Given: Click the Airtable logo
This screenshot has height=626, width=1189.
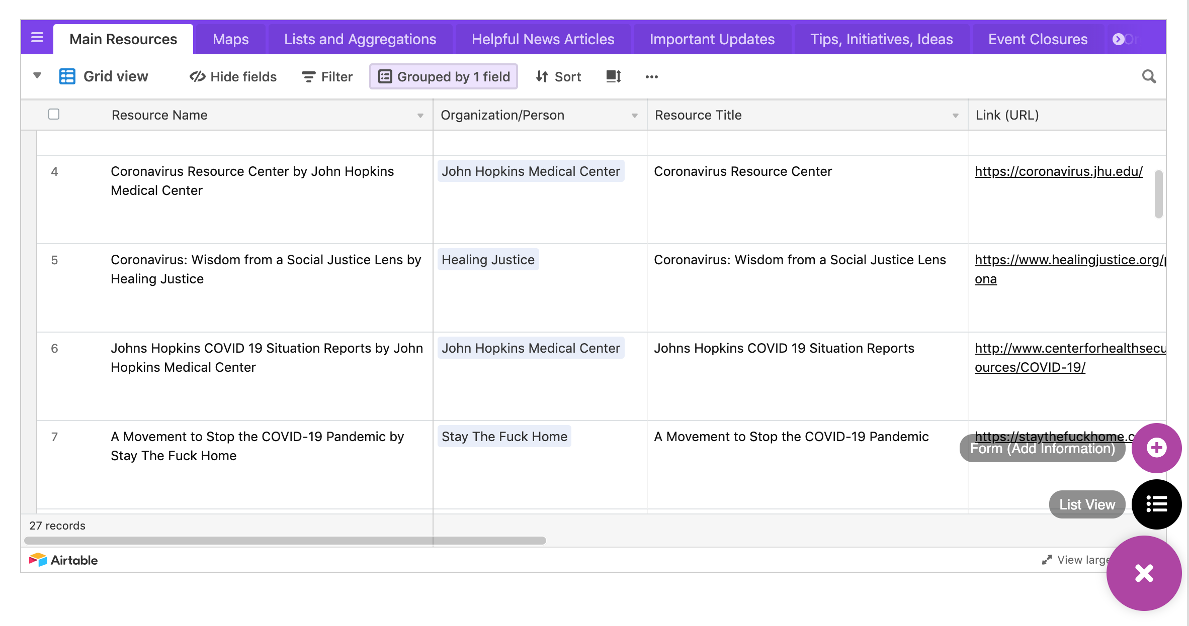Looking at the screenshot, I should (x=63, y=560).
